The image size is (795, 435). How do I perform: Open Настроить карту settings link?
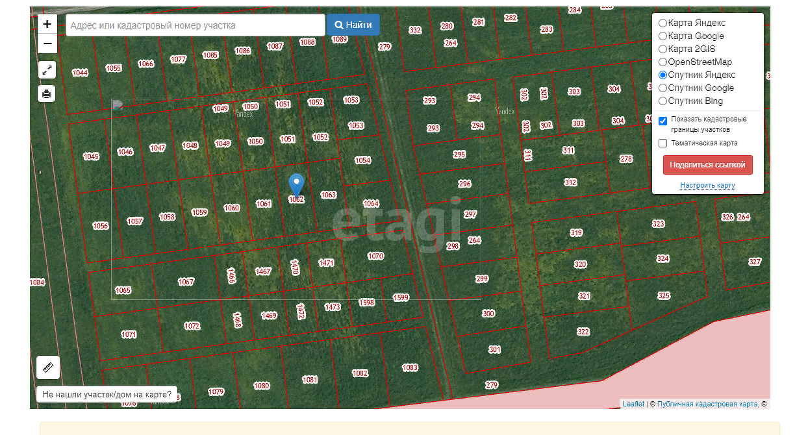707,186
